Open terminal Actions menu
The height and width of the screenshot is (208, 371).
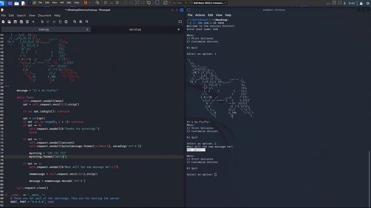pyautogui.click(x=200, y=15)
